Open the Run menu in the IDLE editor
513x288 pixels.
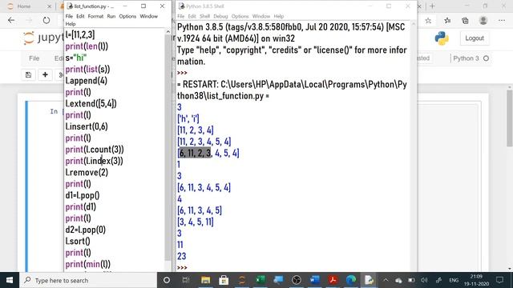click(x=111, y=16)
